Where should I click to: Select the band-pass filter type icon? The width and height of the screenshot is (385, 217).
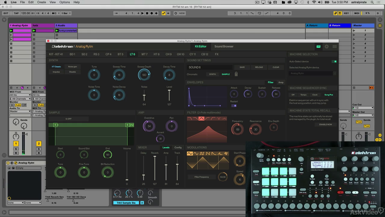coord(201,118)
